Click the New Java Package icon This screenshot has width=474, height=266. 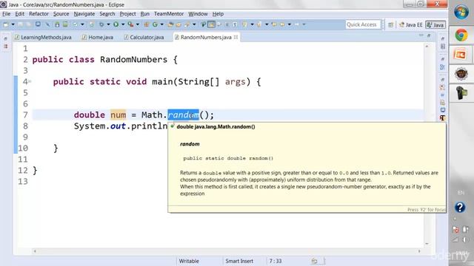coord(147,24)
